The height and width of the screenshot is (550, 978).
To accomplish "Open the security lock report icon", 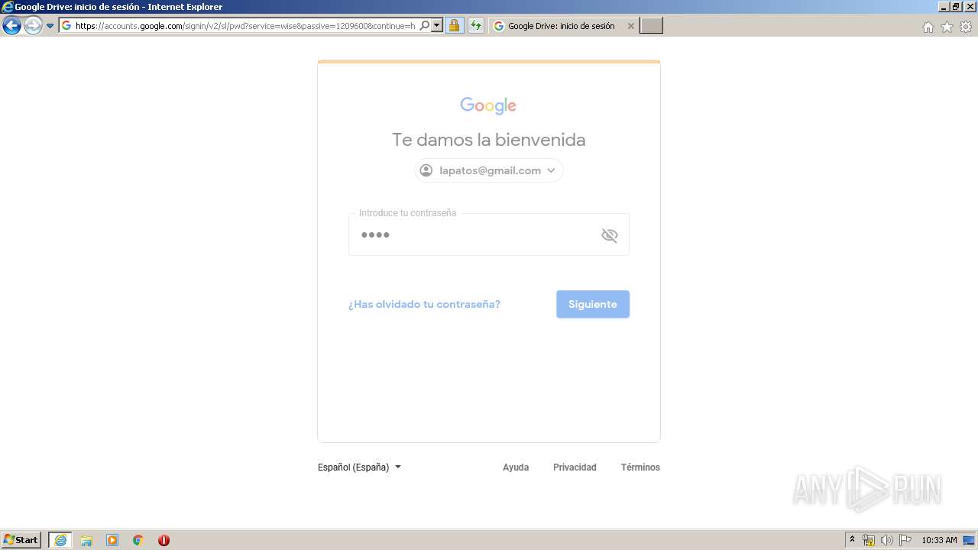I will pyautogui.click(x=454, y=26).
